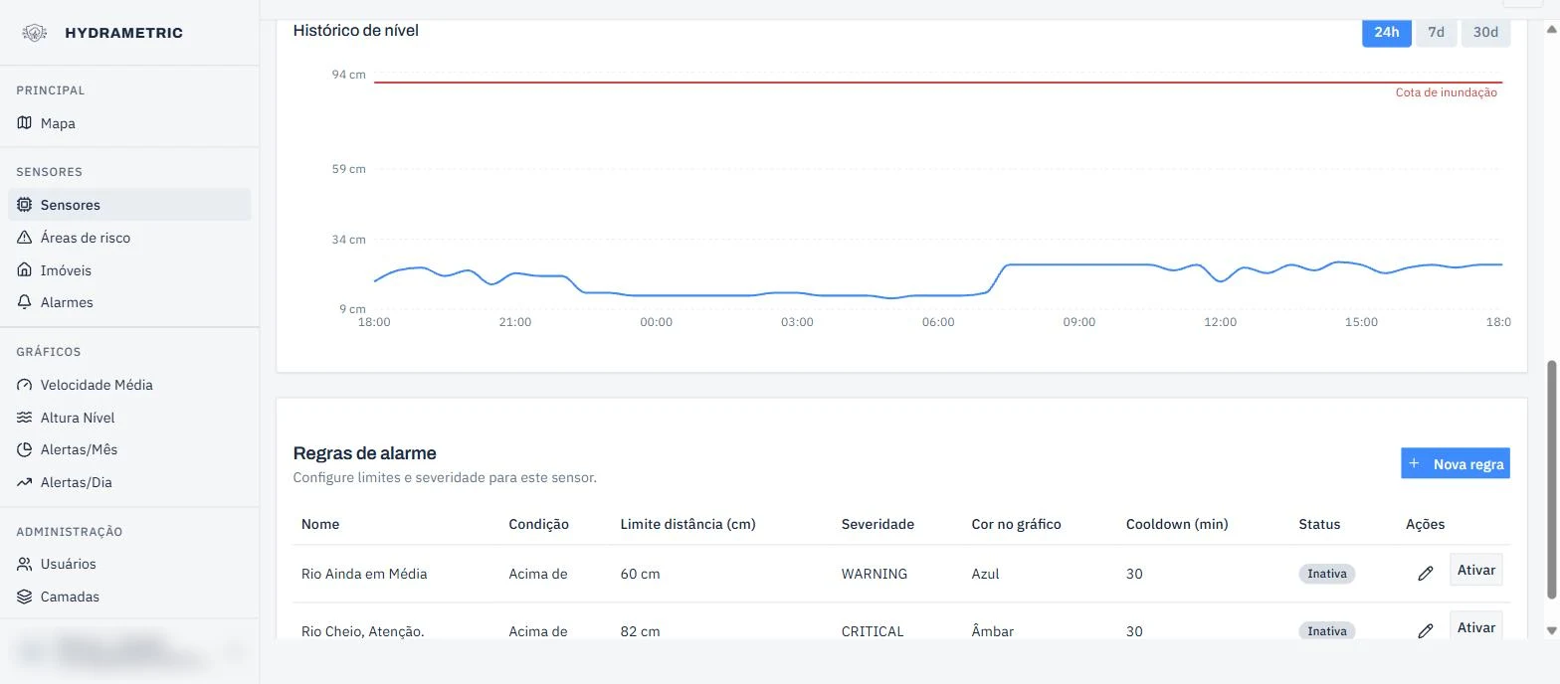Image resolution: width=1560 pixels, height=684 pixels.
Task: Switch chart range to 7d
Action: click(1436, 32)
